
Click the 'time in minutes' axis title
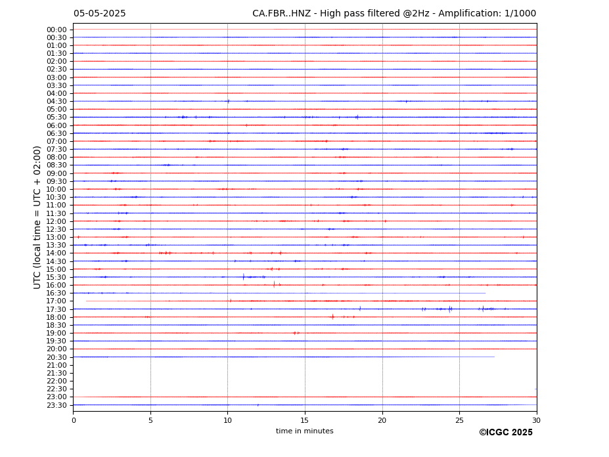pyautogui.click(x=305, y=431)
